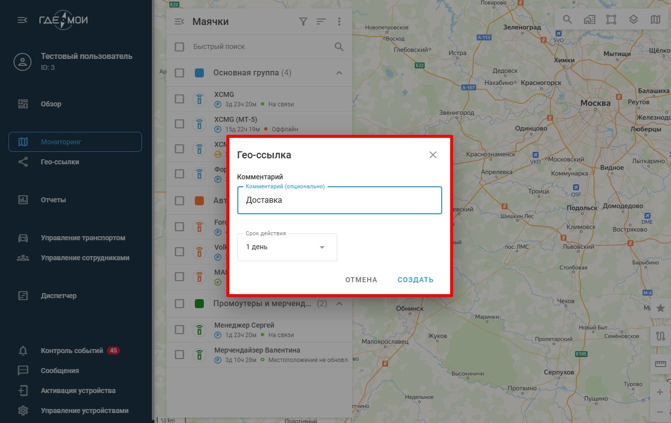Open the sort icon in Маячки header
The height and width of the screenshot is (423, 671).
321,21
